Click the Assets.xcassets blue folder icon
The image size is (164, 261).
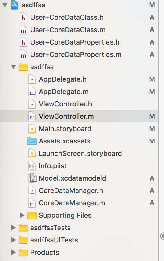[32, 141]
